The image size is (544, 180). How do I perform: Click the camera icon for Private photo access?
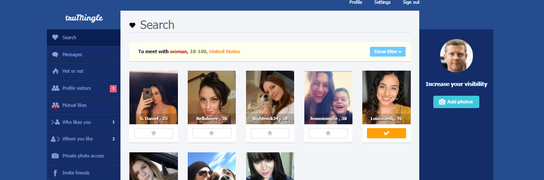(55, 156)
